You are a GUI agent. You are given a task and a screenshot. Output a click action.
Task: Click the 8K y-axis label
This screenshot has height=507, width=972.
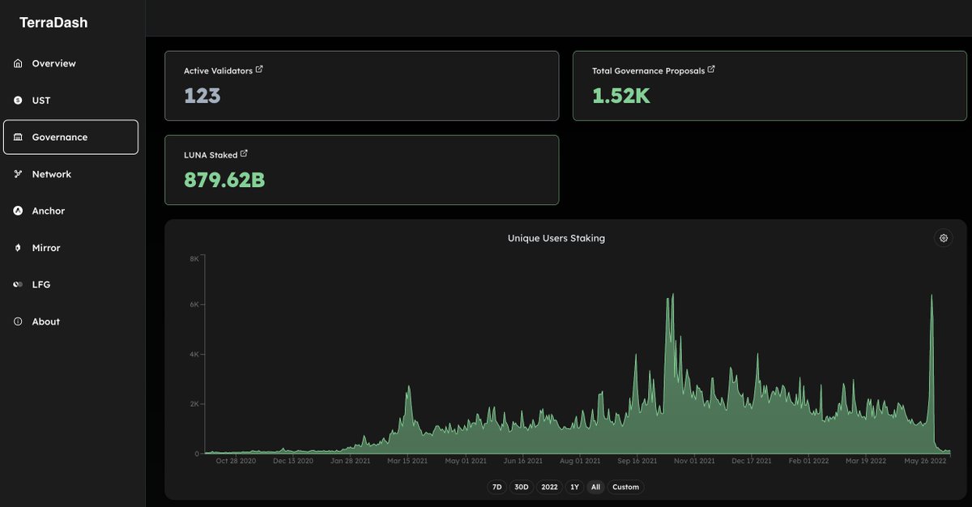(194, 258)
